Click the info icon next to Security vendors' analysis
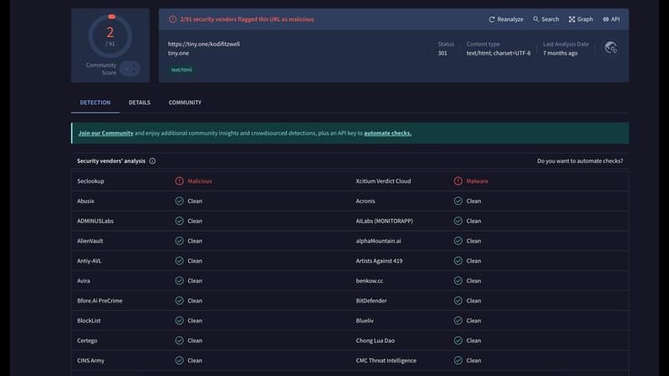The height and width of the screenshot is (376, 669). (x=152, y=160)
